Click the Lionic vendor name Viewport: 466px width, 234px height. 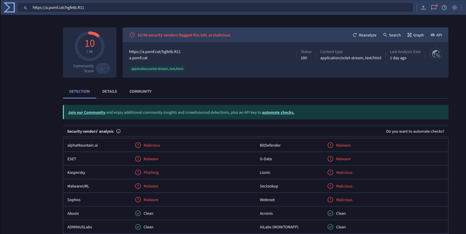click(x=265, y=173)
